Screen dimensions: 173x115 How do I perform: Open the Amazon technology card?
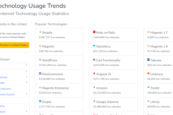click(113, 90)
